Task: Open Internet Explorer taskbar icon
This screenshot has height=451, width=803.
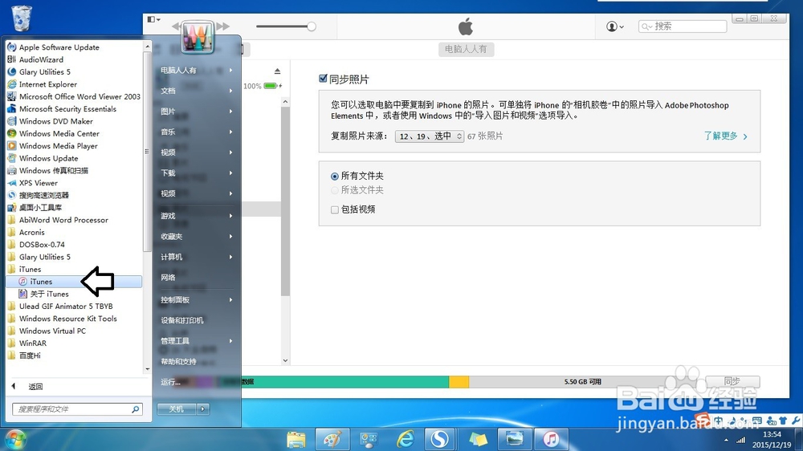Action: tap(406, 439)
